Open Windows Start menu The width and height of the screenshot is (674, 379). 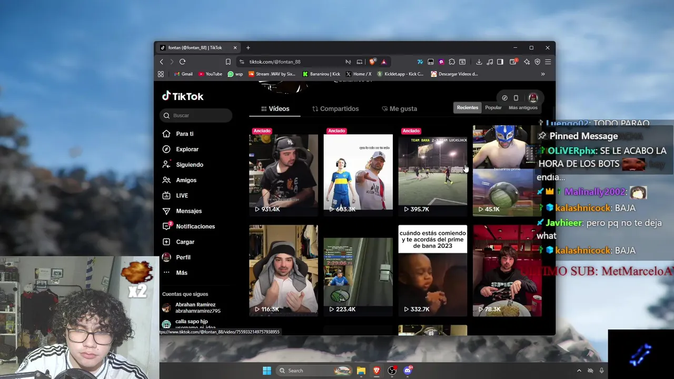point(267,371)
